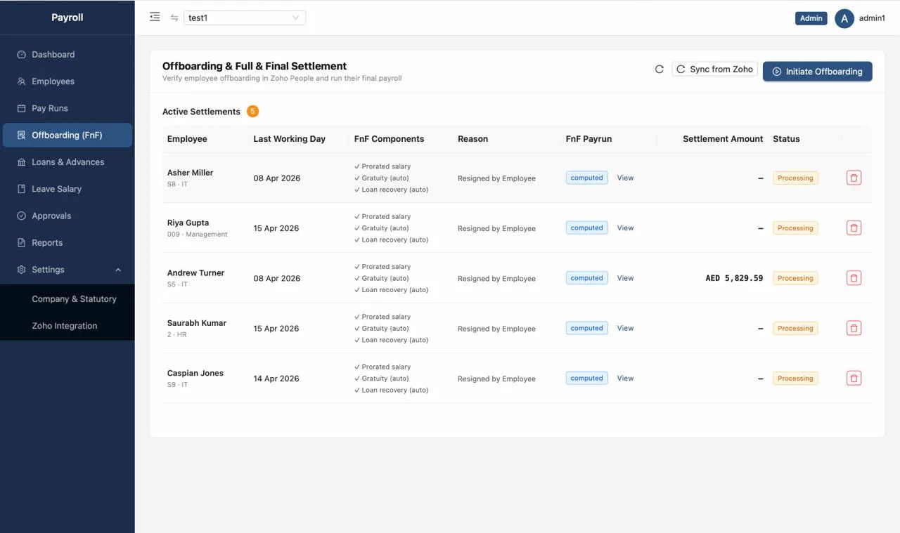Image resolution: width=900 pixels, height=533 pixels.
Task: Open admin1 user avatar
Action: tap(844, 18)
